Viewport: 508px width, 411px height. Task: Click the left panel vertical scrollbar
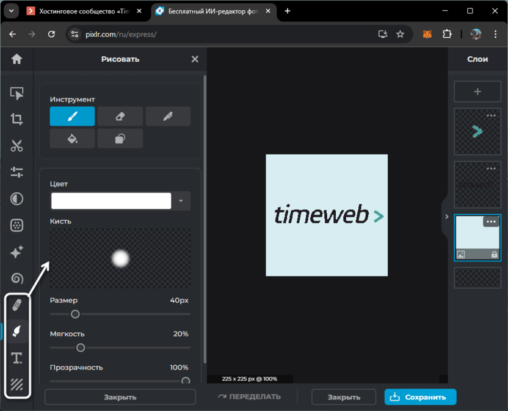pos(205,219)
